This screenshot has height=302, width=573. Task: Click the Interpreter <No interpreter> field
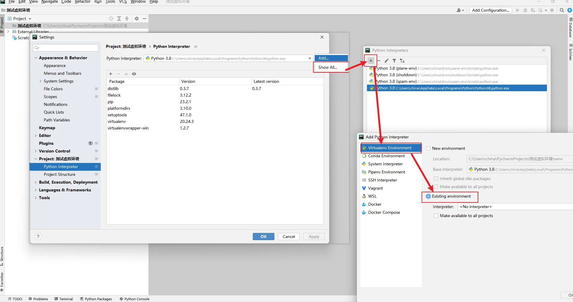click(x=515, y=207)
